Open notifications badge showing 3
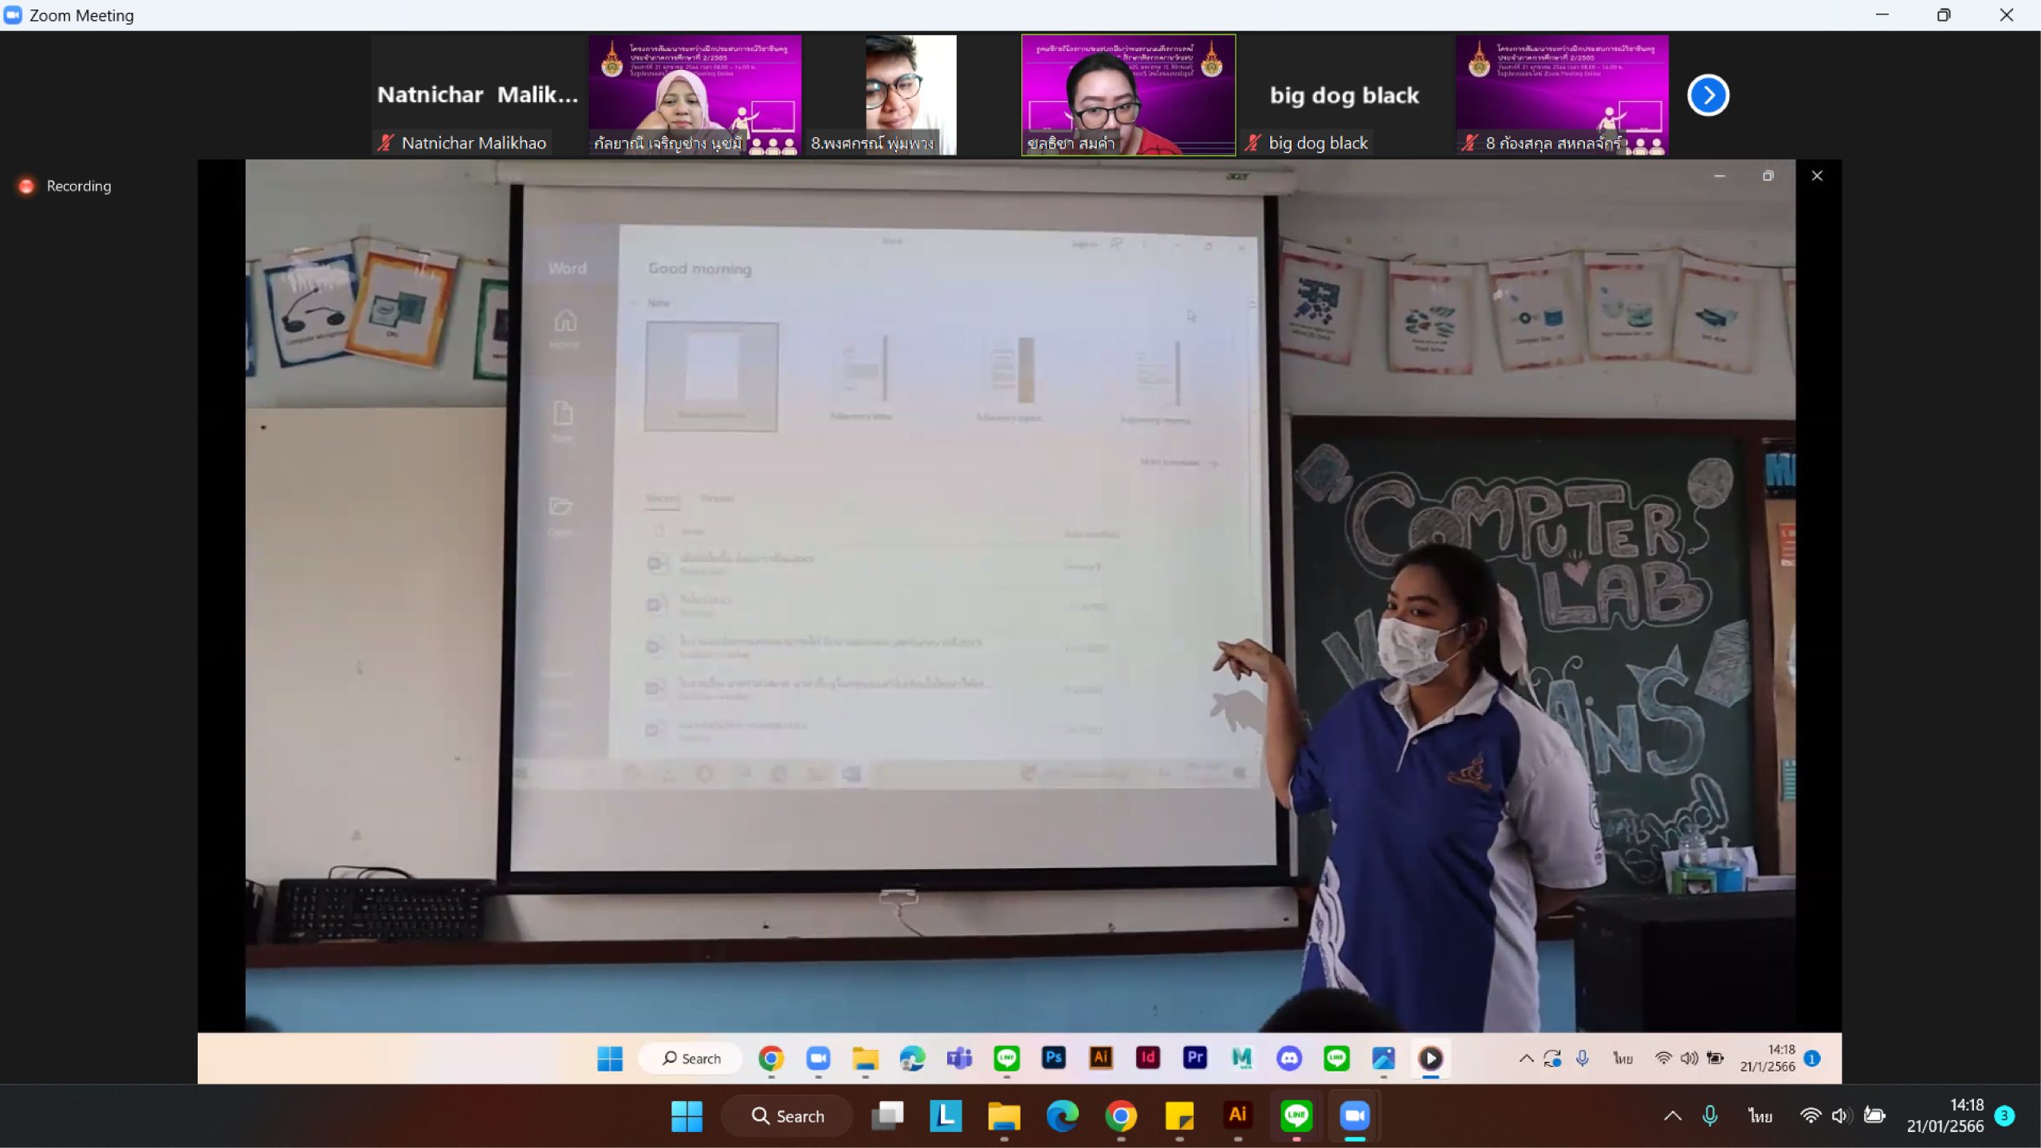 click(2004, 1116)
